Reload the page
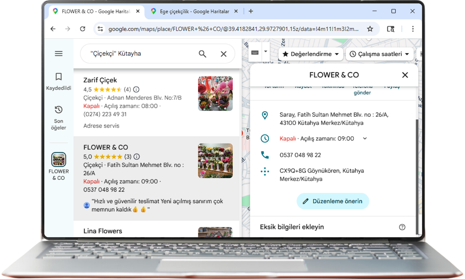The width and height of the screenshot is (465, 279). [82, 29]
